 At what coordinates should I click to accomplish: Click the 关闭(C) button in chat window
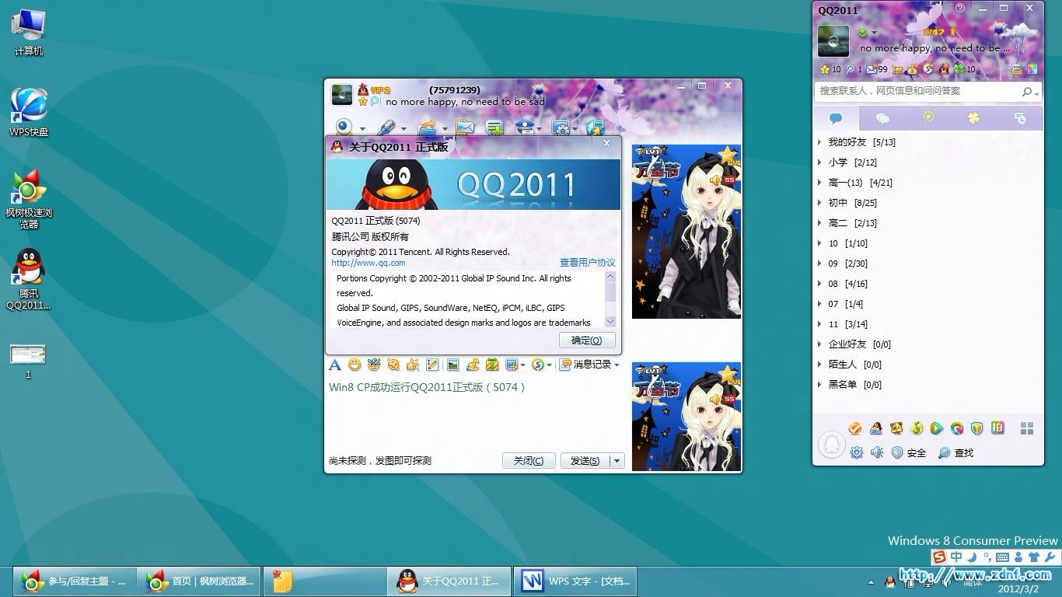(529, 461)
